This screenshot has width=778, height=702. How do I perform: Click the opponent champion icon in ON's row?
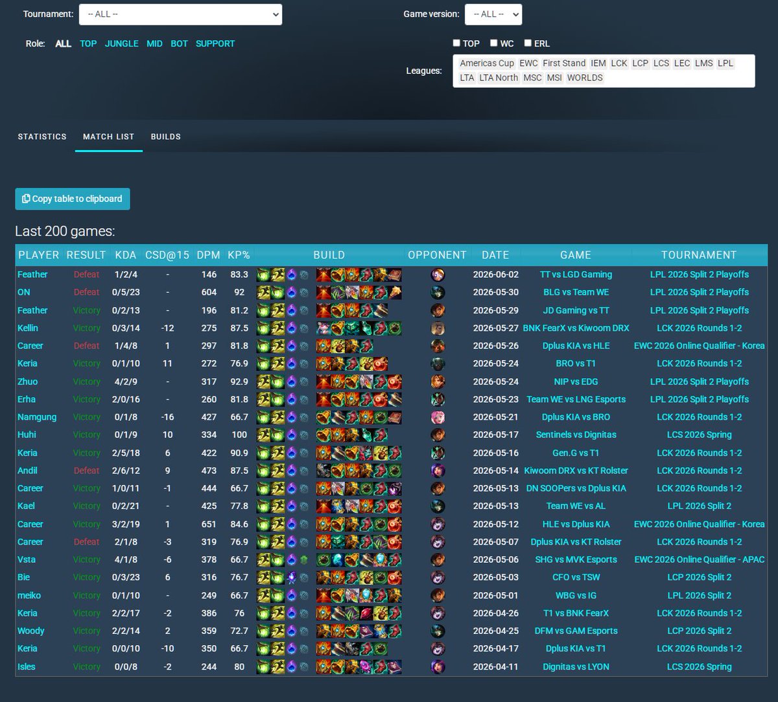438,292
